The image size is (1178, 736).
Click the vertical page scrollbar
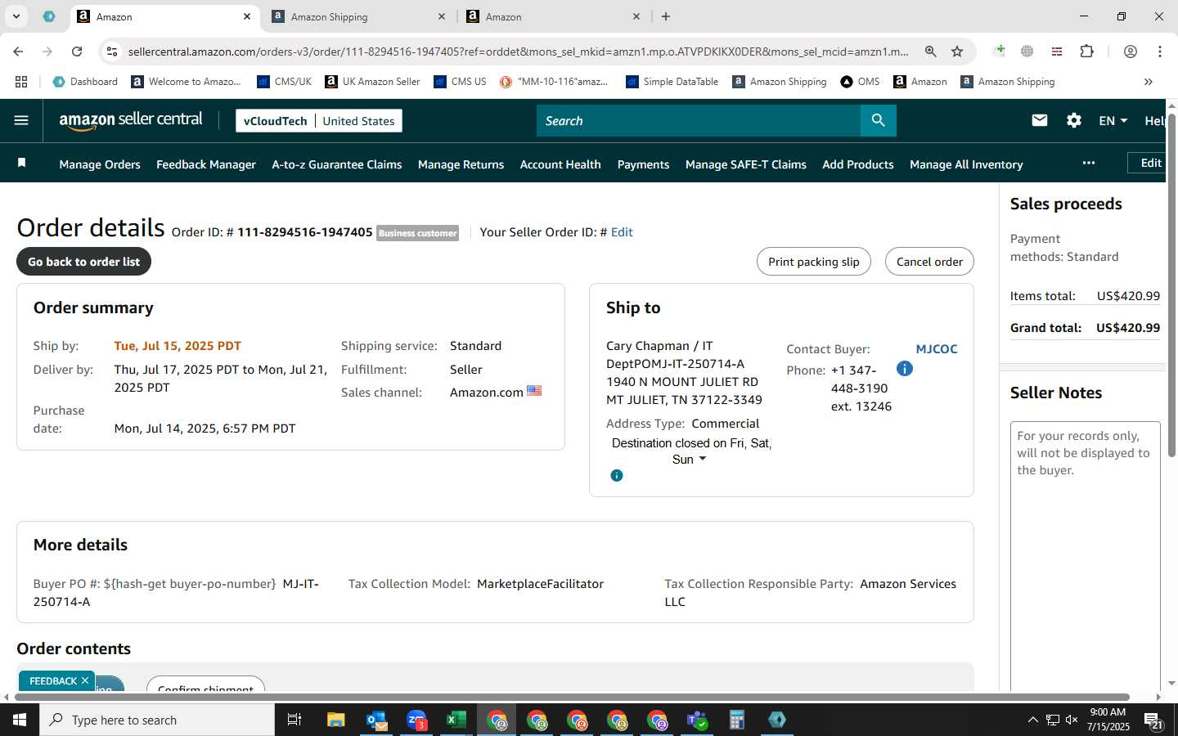click(1171, 286)
